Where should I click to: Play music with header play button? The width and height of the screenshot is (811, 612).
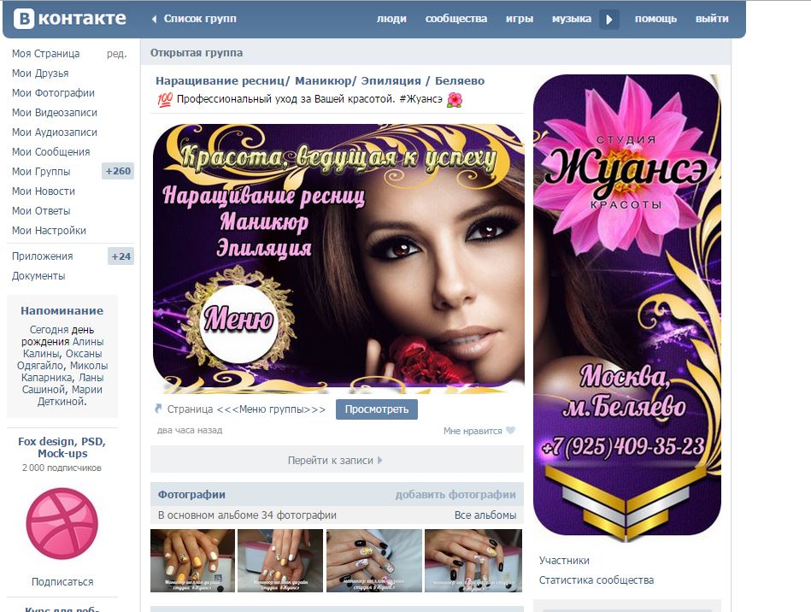pyautogui.click(x=609, y=20)
